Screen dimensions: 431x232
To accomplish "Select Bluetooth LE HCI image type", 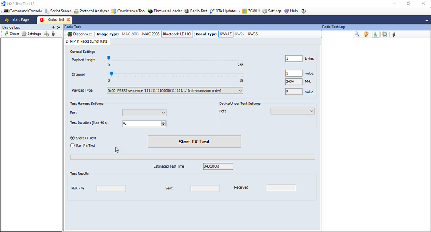I will click(x=177, y=34).
